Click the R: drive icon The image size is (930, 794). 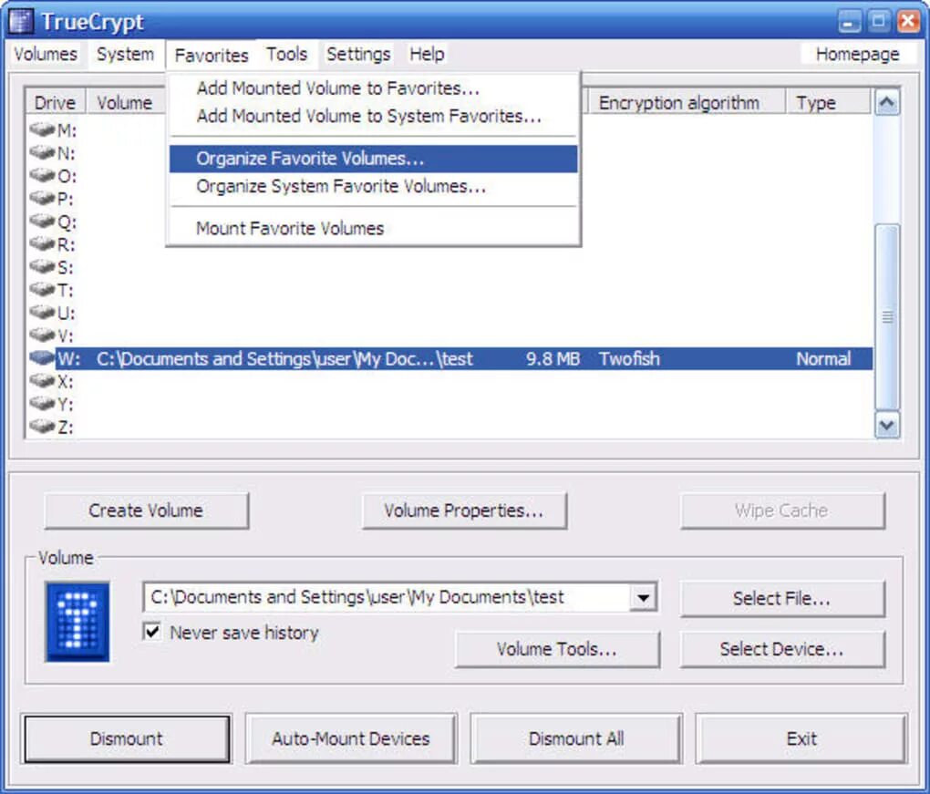click(42, 243)
